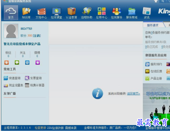Open 税费计算器 tax calculator tool
The width and height of the screenshot is (170, 131).
(35, 85)
